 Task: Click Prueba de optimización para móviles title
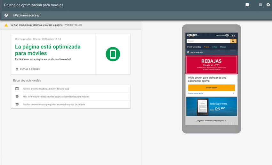(x=34, y=5)
